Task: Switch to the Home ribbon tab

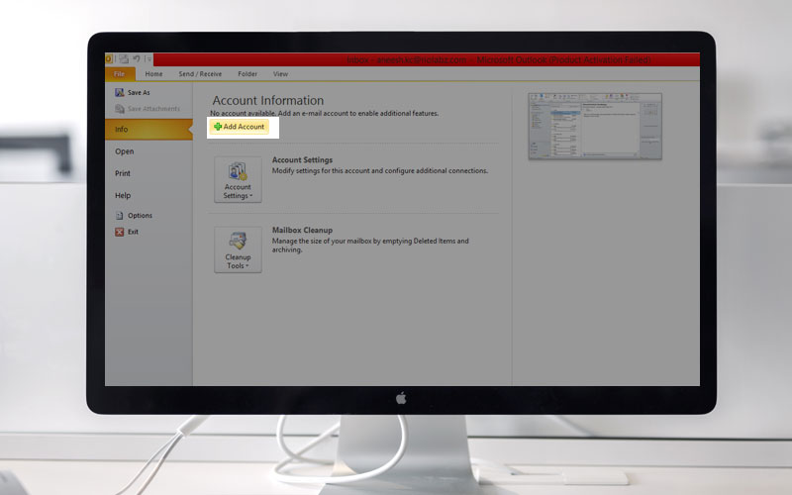Action: (153, 73)
